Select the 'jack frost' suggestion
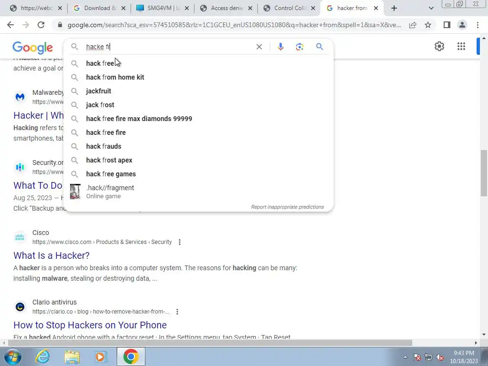The height and width of the screenshot is (366, 488). point(199,105)
